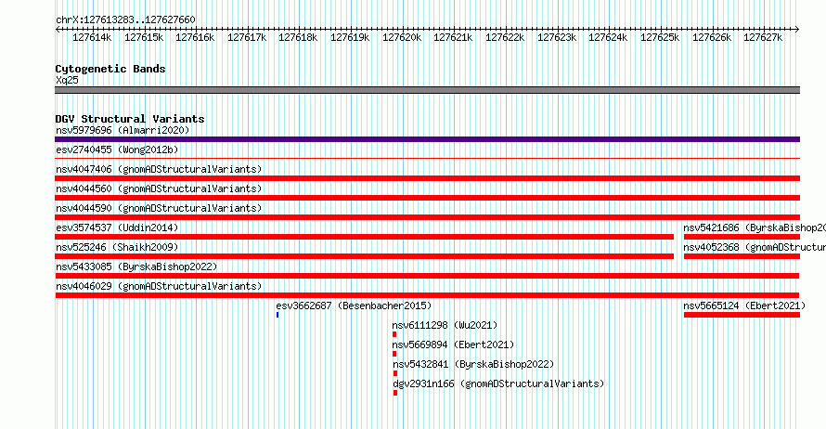Image resolution: width=826 pixels, height=429 pixels.
Task: Click the small red nsv6111298 marker
Action: (x=394, y=334)
